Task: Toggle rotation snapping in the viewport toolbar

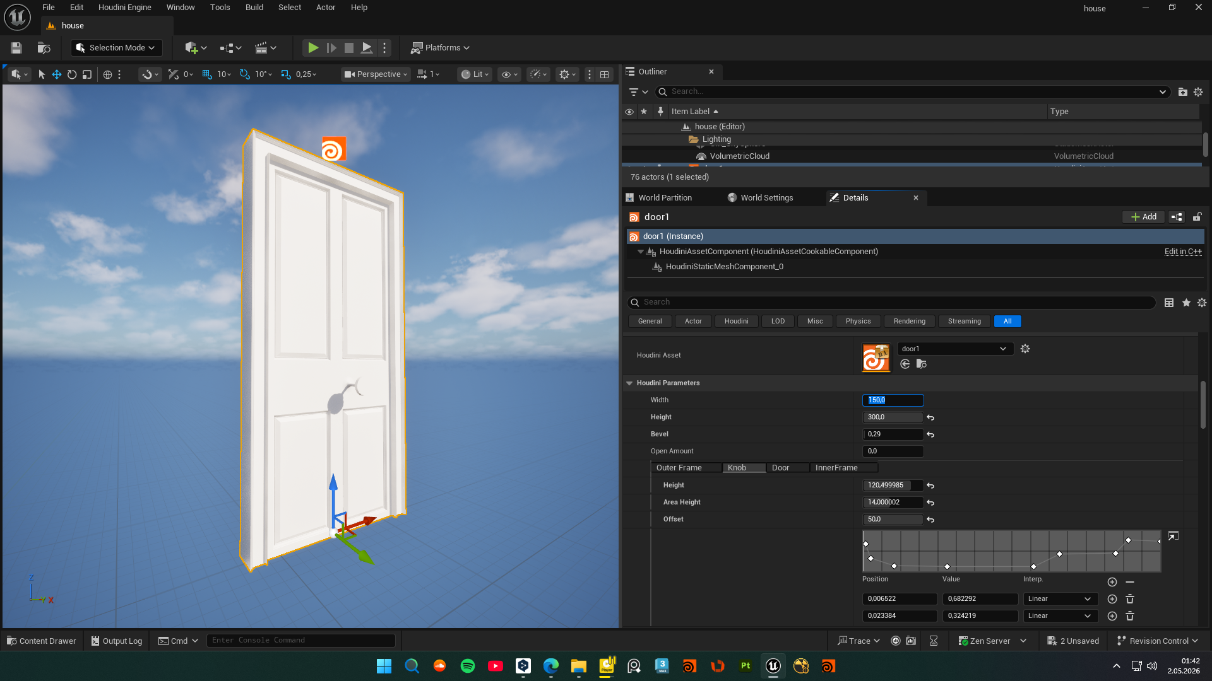Action: tap(244, 74)
